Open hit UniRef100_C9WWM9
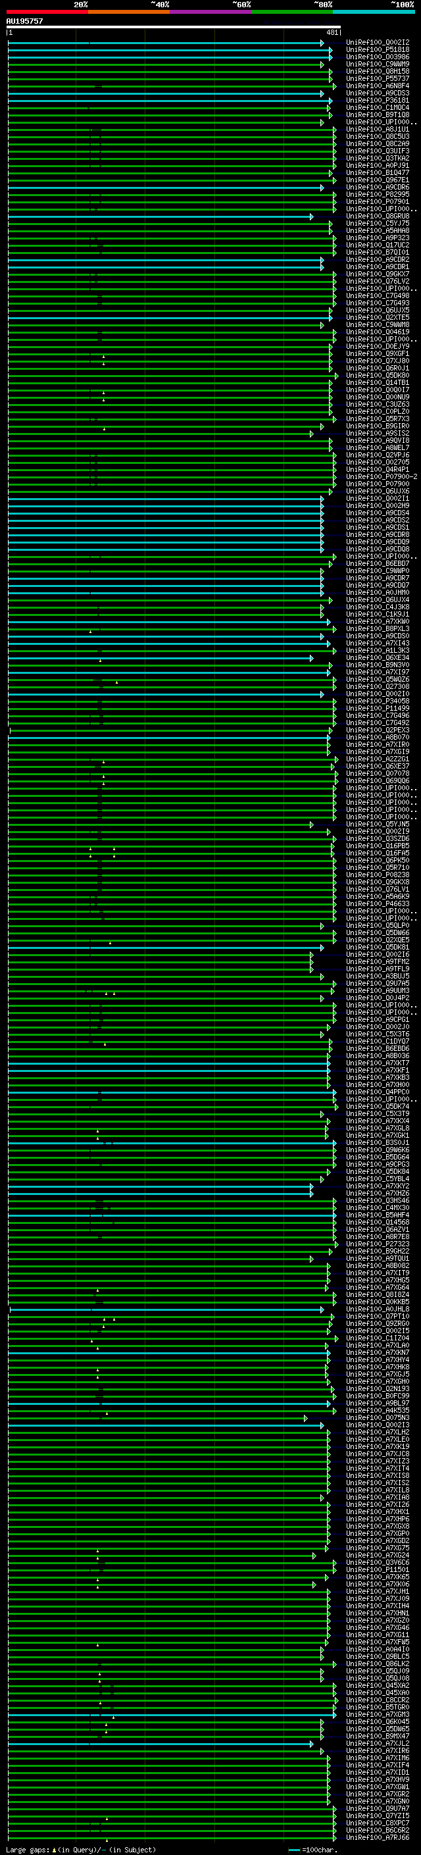The height and width of the screenshot is (1855, 421). click(x=378, y=64)
